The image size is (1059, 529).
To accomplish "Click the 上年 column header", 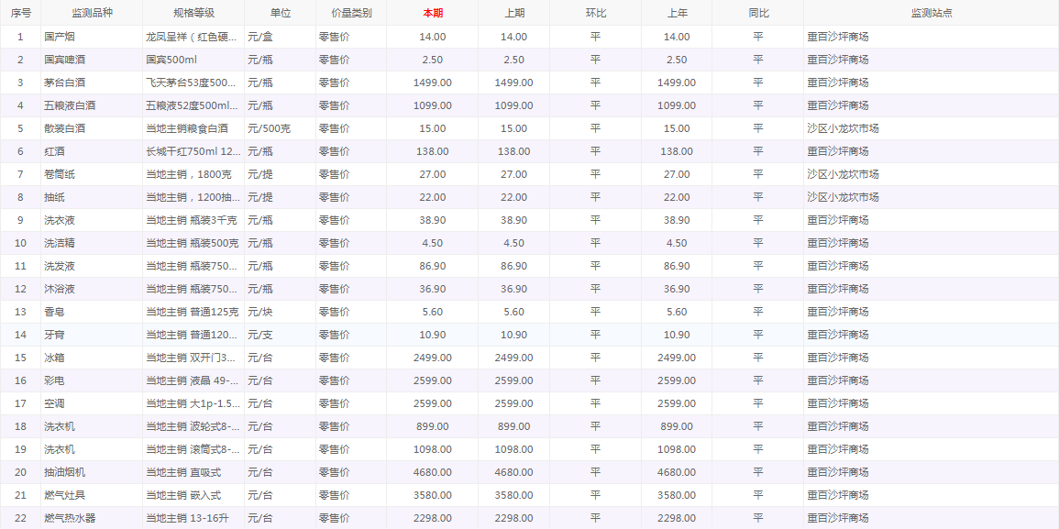I will 677,13.
